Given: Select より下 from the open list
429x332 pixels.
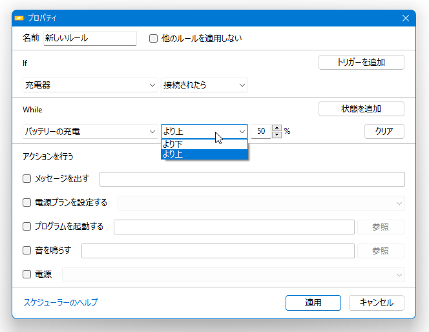Looking at the screenshot, I should pyautogui.click(x=204, y=144).
